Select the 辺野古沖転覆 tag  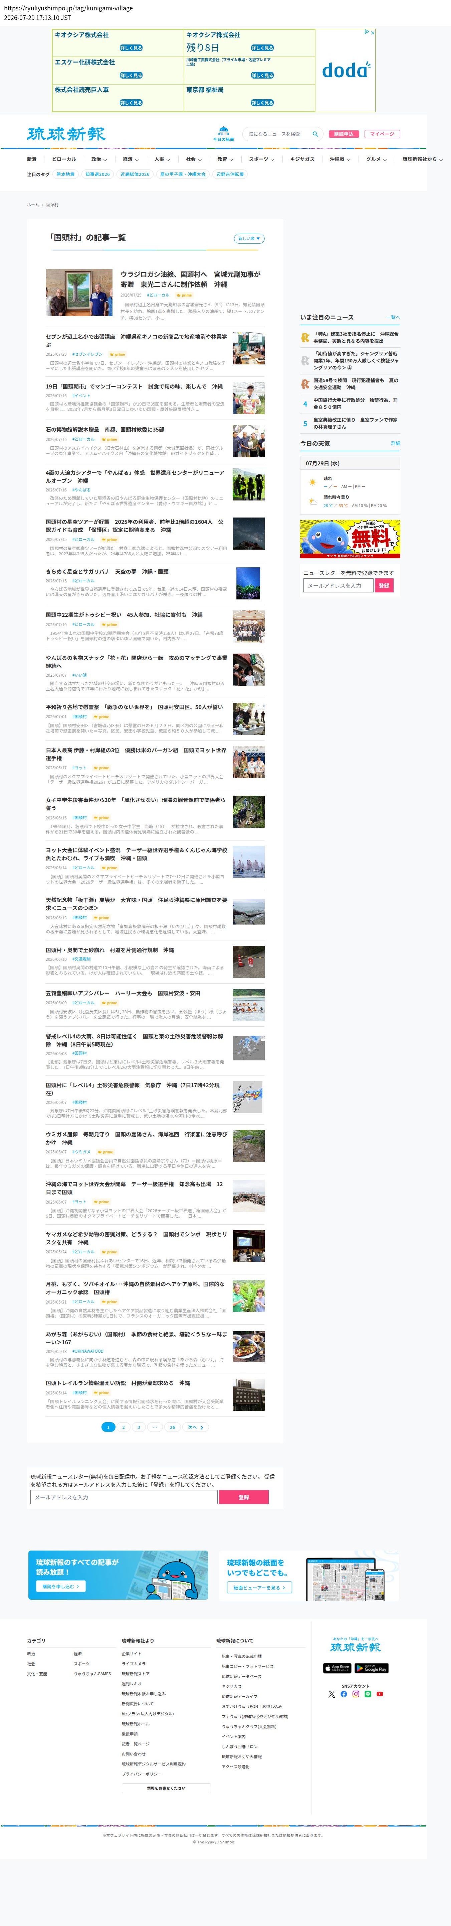(230, 174)
